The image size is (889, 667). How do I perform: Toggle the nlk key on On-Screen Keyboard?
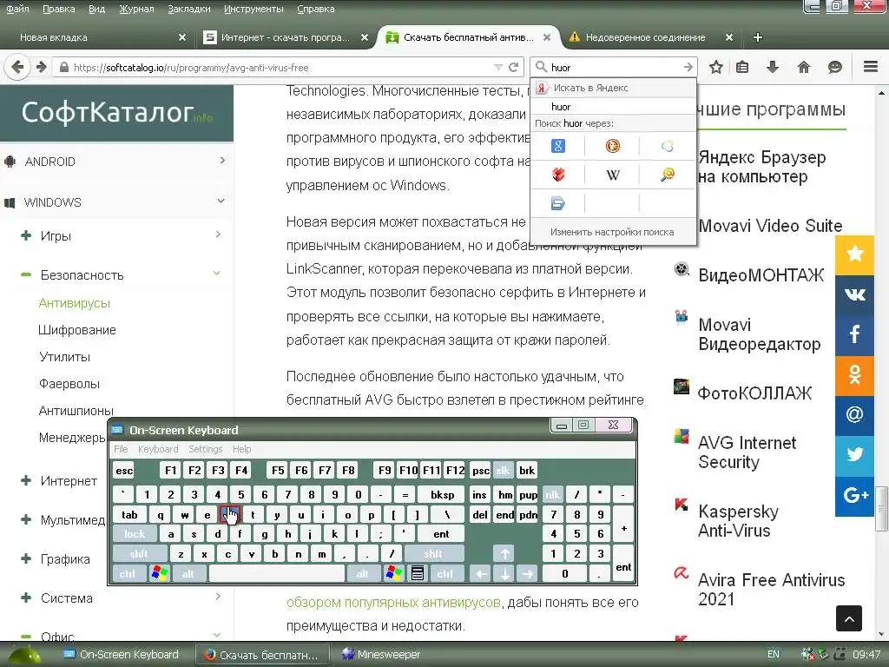tap(552, 495)
